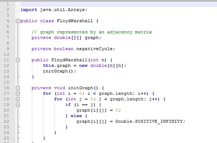Click line number 1 in the gutter

tap(8, 4)
